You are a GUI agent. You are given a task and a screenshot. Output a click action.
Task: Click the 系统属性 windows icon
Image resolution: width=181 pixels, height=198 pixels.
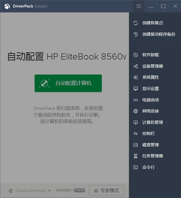tap(135, 77)
